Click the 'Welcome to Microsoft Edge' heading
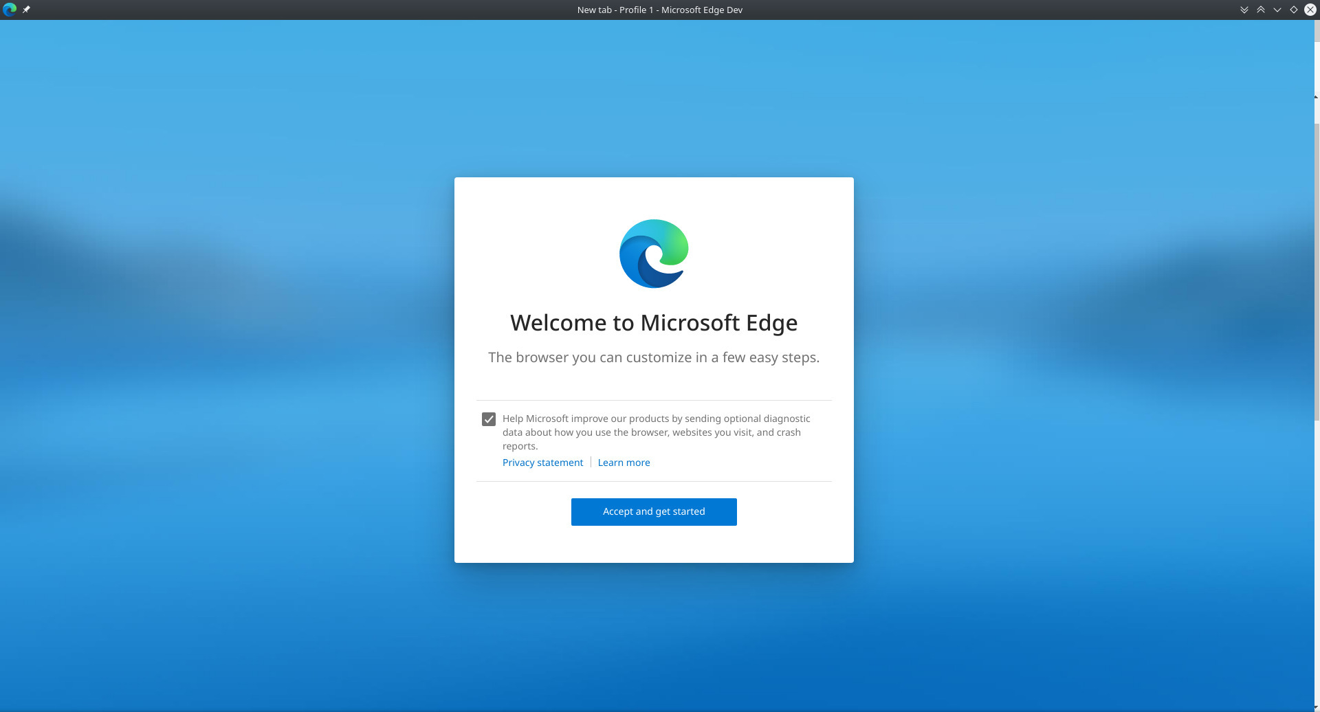Image resolution: width=1320 pixels, height=712 pixels. point(654,323)
